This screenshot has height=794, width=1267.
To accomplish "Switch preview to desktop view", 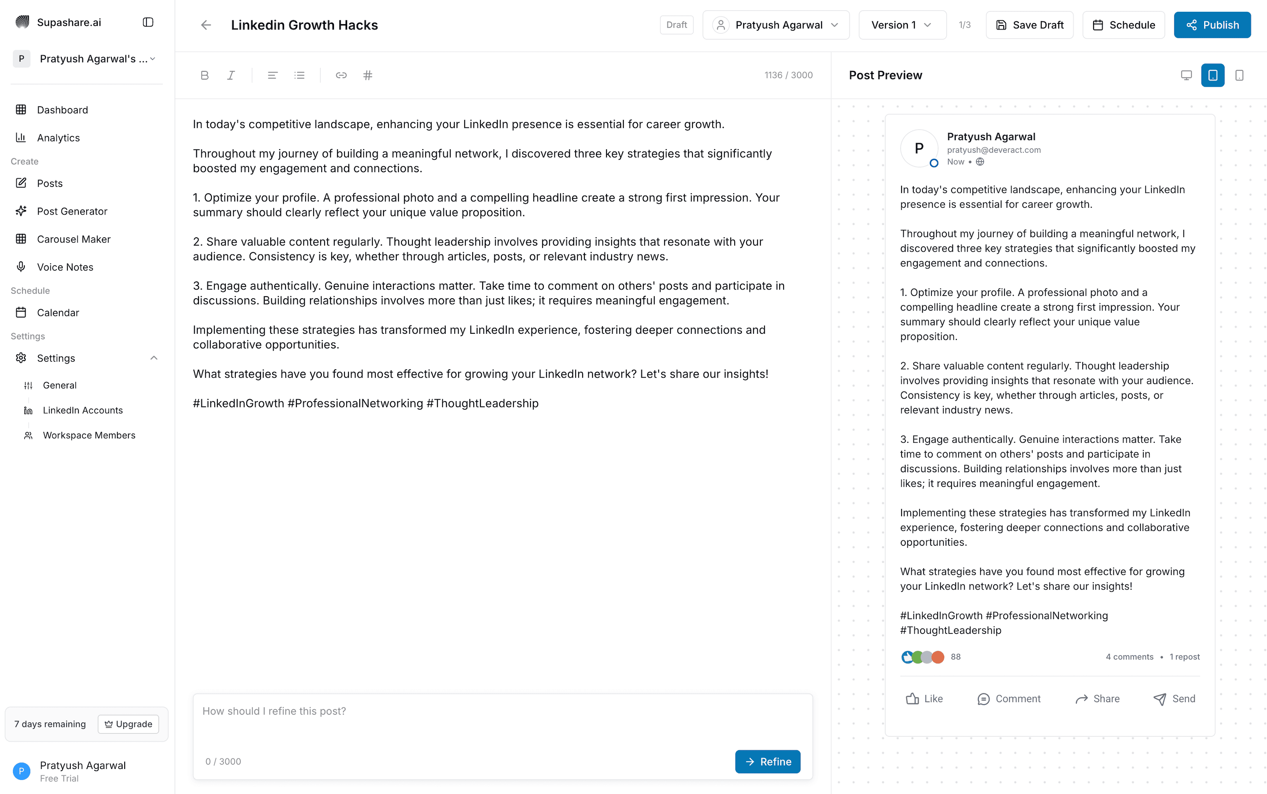I will pyautogui.click(x=1186, y=75).
